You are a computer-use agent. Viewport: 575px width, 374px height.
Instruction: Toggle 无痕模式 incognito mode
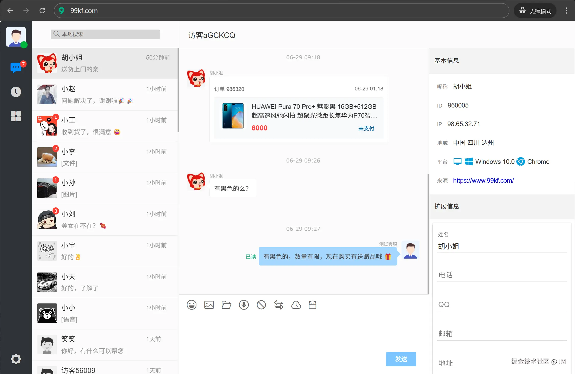pyautogui.click(x=535, y=10)
